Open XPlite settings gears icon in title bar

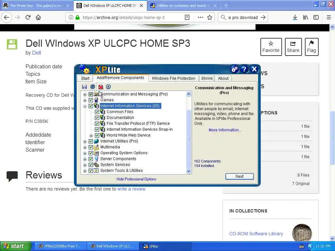coord(235,69)
